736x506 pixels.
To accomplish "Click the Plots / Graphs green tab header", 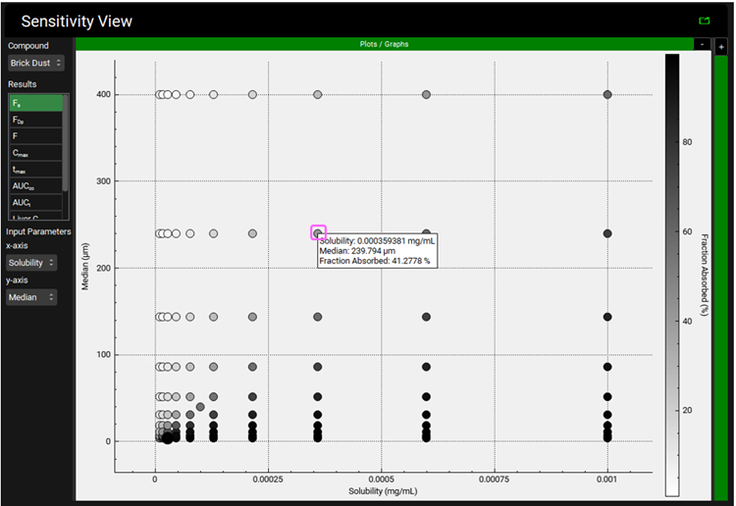I will pyautogui.click(x=384, y=44).
